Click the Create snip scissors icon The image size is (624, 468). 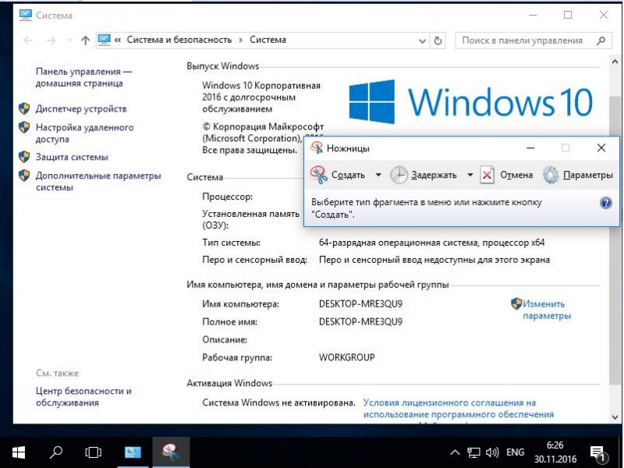click(319, 175)
